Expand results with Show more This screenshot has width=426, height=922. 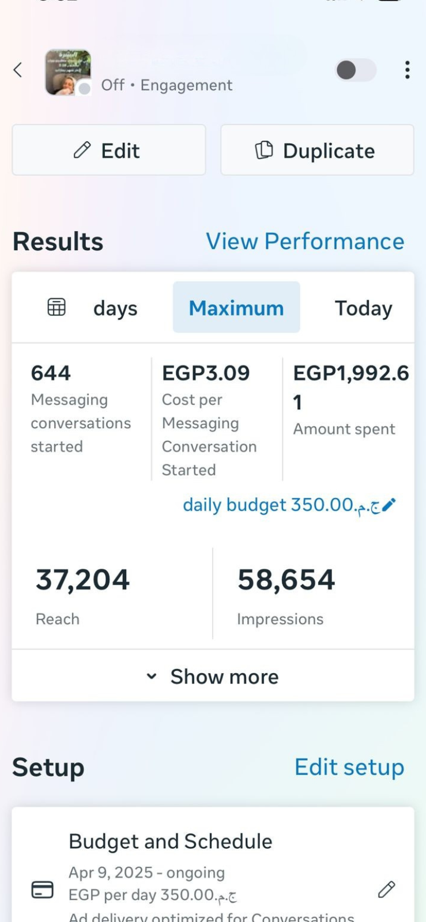224,677
